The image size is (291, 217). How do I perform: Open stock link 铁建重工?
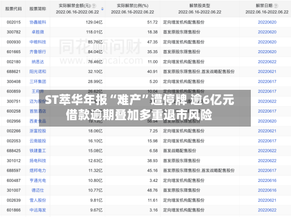[38, 150]
